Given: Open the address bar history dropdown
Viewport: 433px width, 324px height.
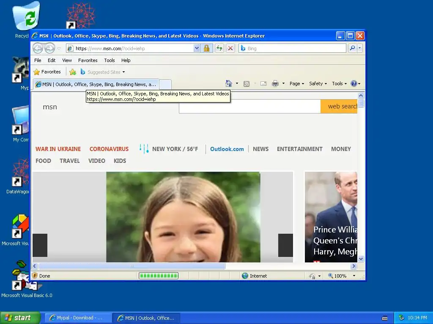Looking at the screenshot, I should pos(197,48).
